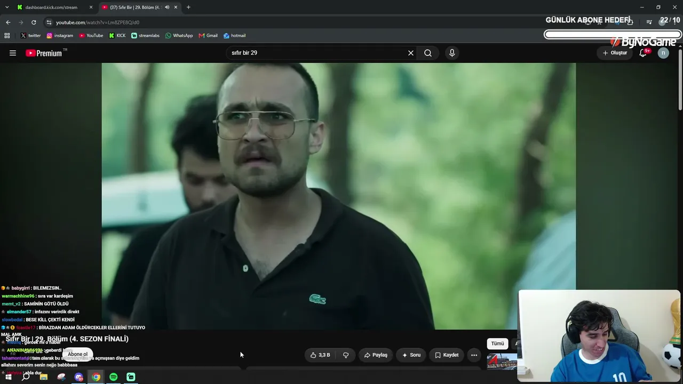Click the Oluştur create button
The width and height of the screenshot is (683, 384).
pos(615,53)
